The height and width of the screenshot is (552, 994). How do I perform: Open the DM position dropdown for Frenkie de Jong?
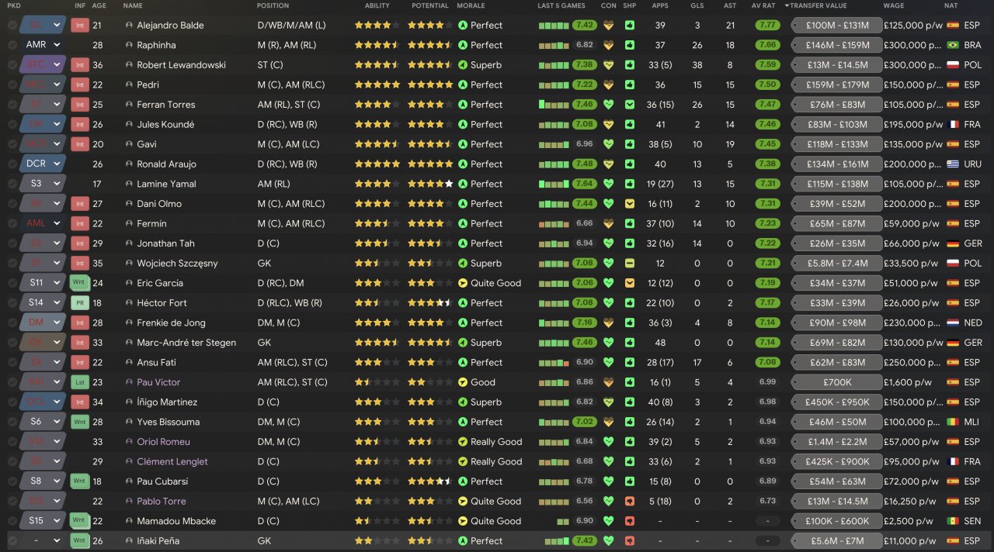(x=43, y=323)
